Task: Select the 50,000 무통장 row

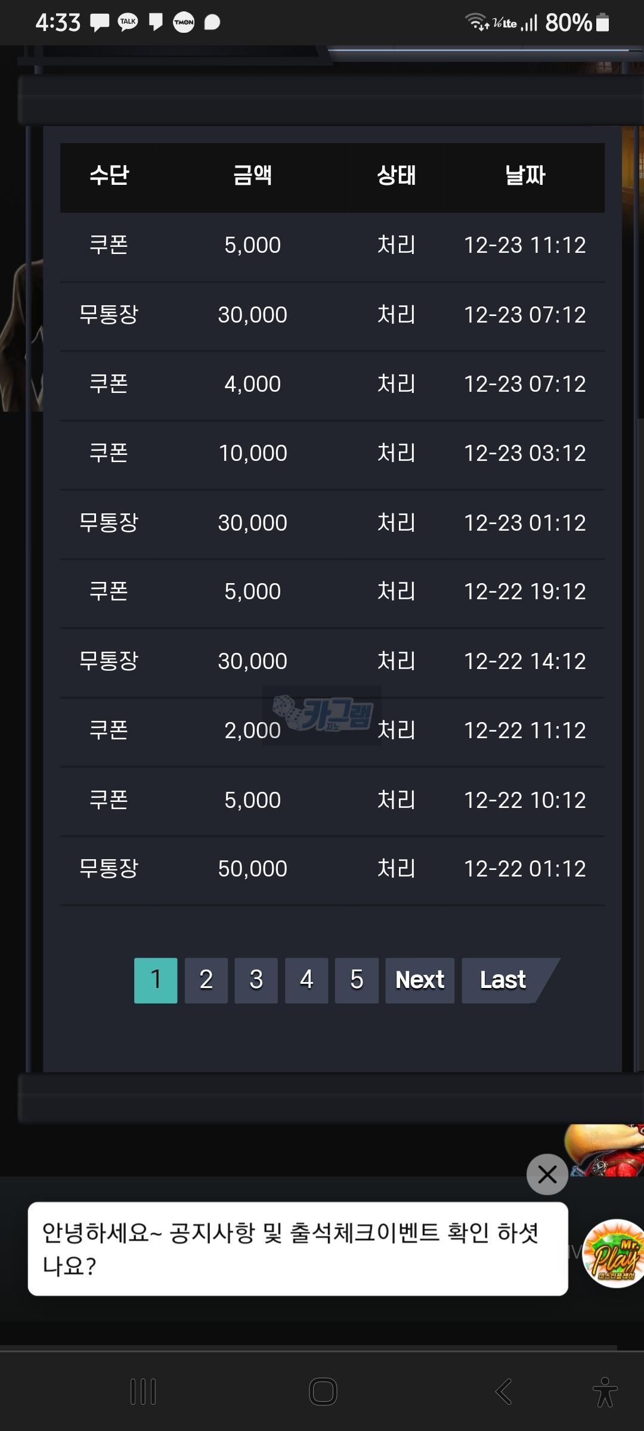Action: point(332,869)
